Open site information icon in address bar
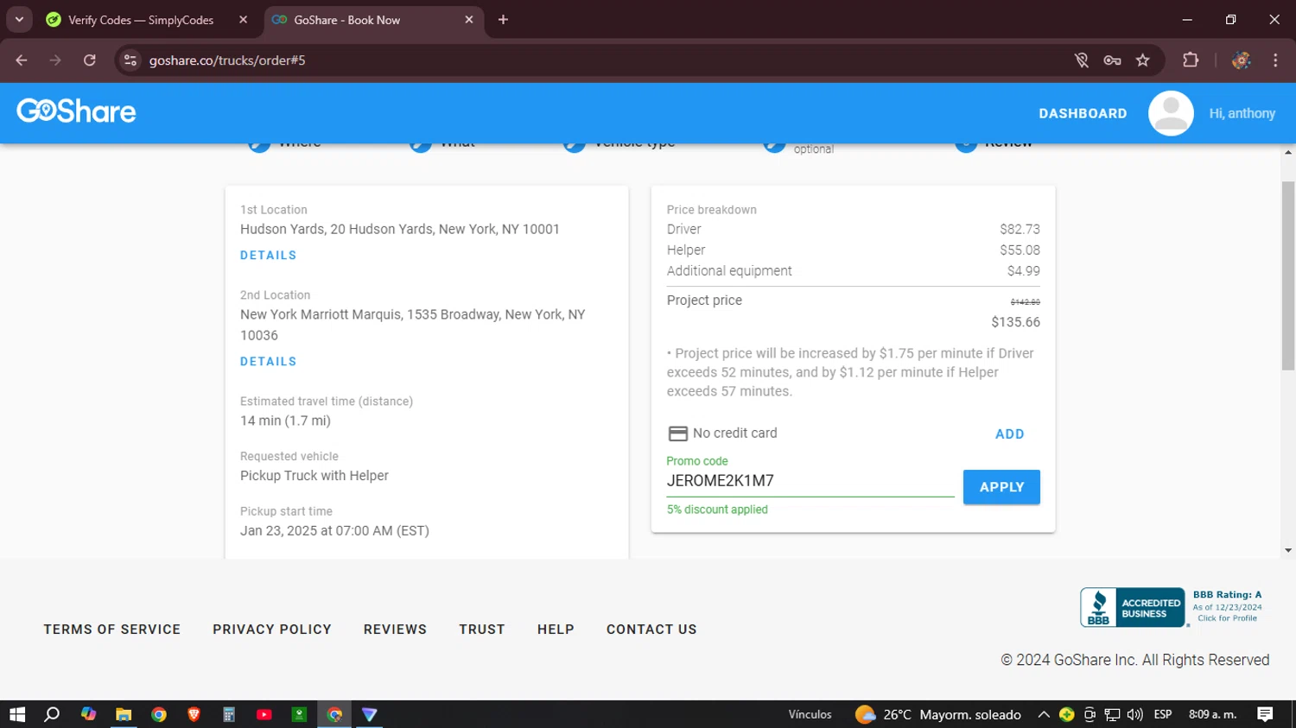 pyautogui.click(x=130, y=60)
